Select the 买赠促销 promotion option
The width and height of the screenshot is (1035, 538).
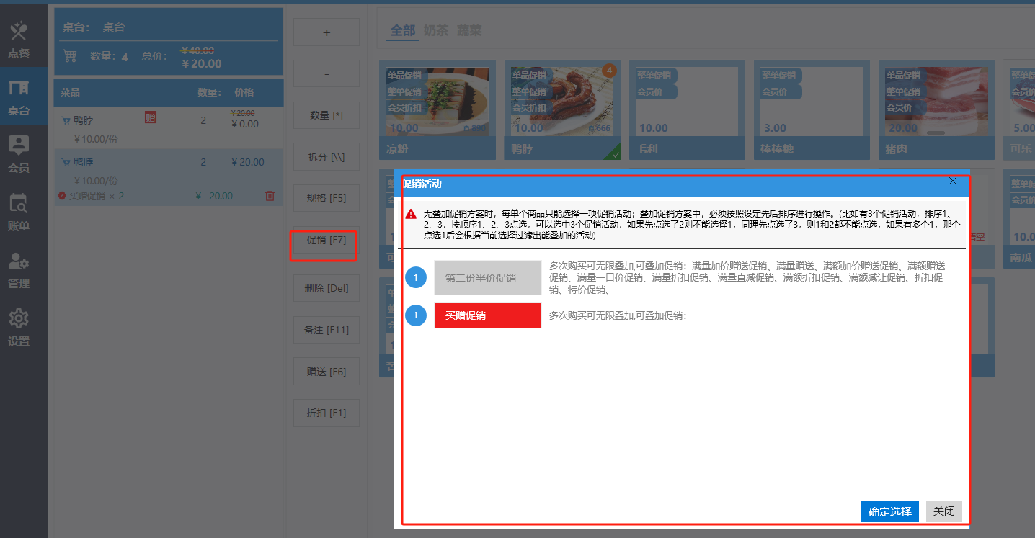tap(487, 315)
